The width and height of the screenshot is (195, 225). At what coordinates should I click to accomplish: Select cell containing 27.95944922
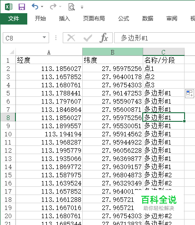(x=113, y=142)
